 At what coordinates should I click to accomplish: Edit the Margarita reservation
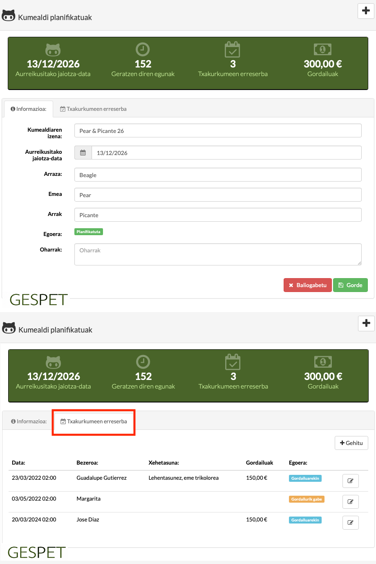coord(350,502)
